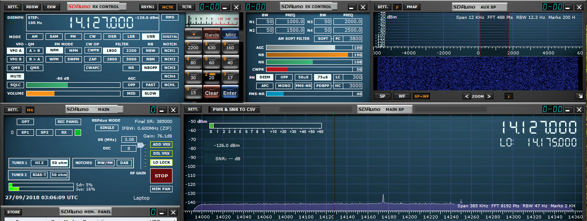Select the 2800 filter bandwidth
The height and width of the screenshot is (221, 587).
112,59
